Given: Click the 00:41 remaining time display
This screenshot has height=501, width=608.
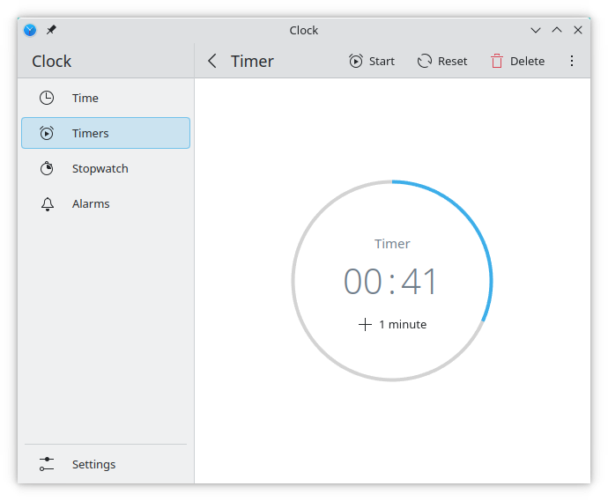Looking at the screenshot, I should [391, 282].
